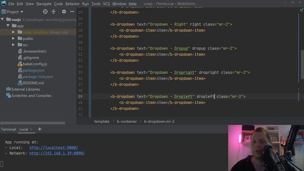
Task: Select the package.json file
Action: [x=34, y=70]
